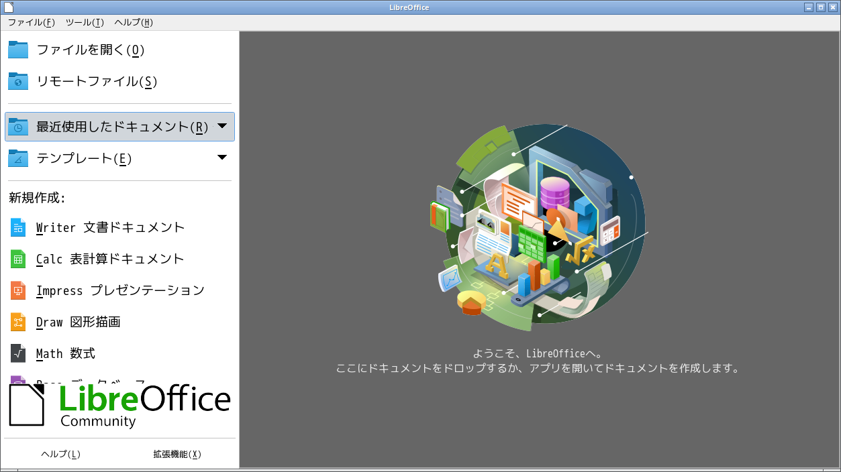The image size is (841, 472).
Task: Click the ヘルプ(L) button at the bottom
Action: pyautogui.click(x=61, y=454)
